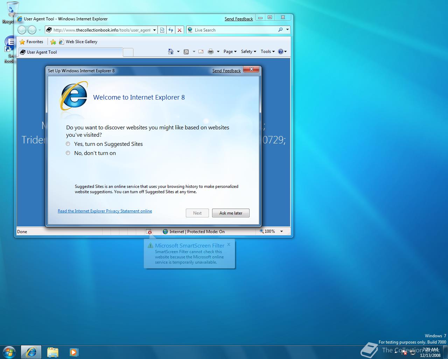Open the Tools menu
The height and width of the screenshot is (359, 448).
pos(267,52)
